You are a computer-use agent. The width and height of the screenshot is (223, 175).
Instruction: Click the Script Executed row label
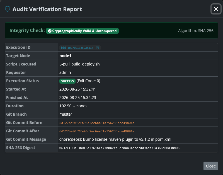coord(21,64)
